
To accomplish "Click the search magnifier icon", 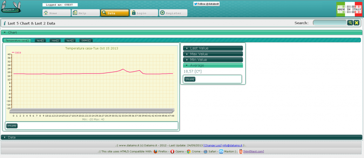I will click(x=350, y=23).
